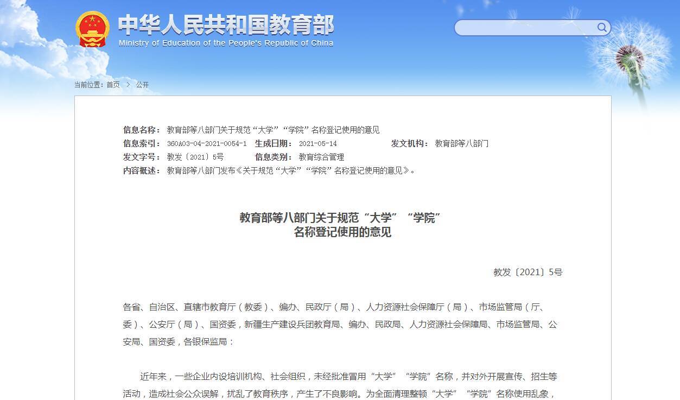Click the breadcrumb arrow separator
The image size is (680, 400).
point(128,85)
